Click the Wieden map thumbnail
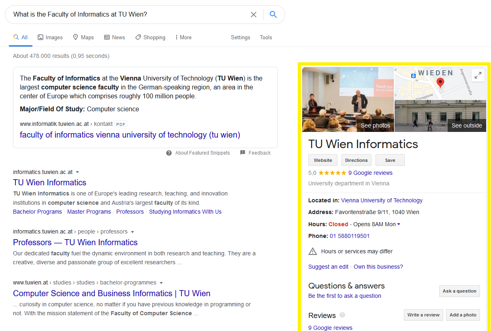This screenshot has width=491, height=331. pos(440,83)
